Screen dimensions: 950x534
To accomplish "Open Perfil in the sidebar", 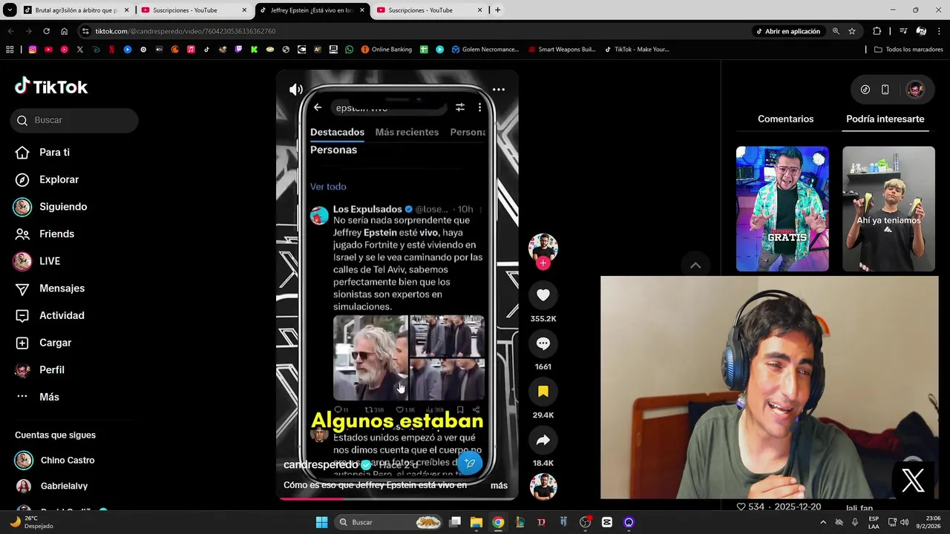I will pos(41,370).
